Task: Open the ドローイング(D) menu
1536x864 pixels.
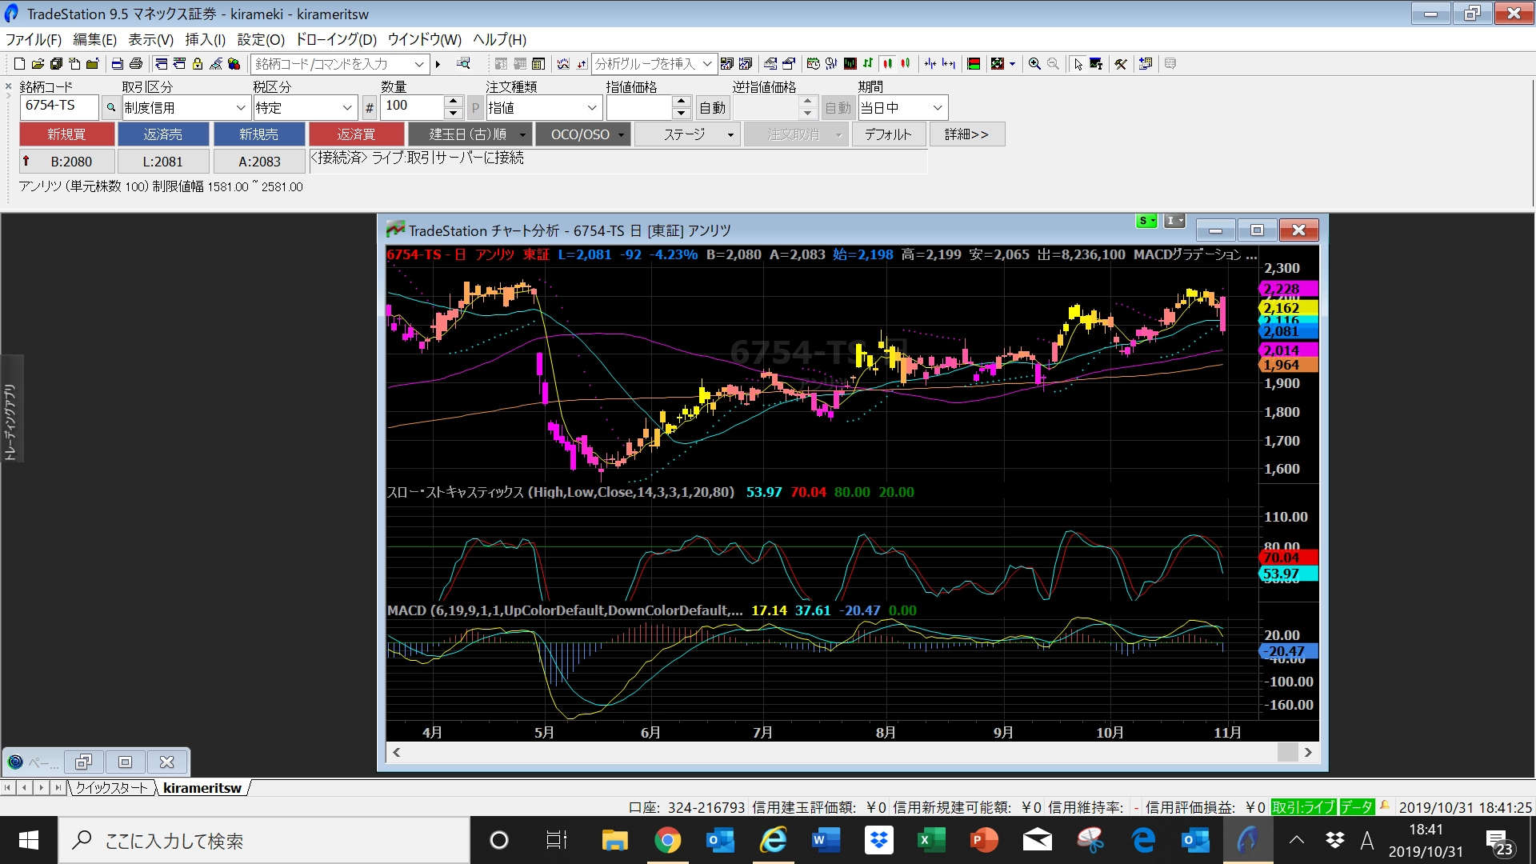Action: pyautogui.click(x=336, y=39)
